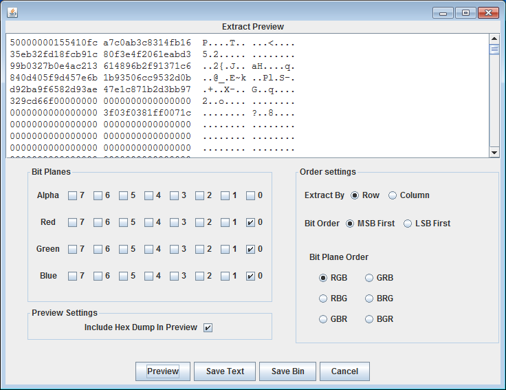Click scrollbar up arrow in preview pane
The image size is (506, 390).
(x=494, y=39)
